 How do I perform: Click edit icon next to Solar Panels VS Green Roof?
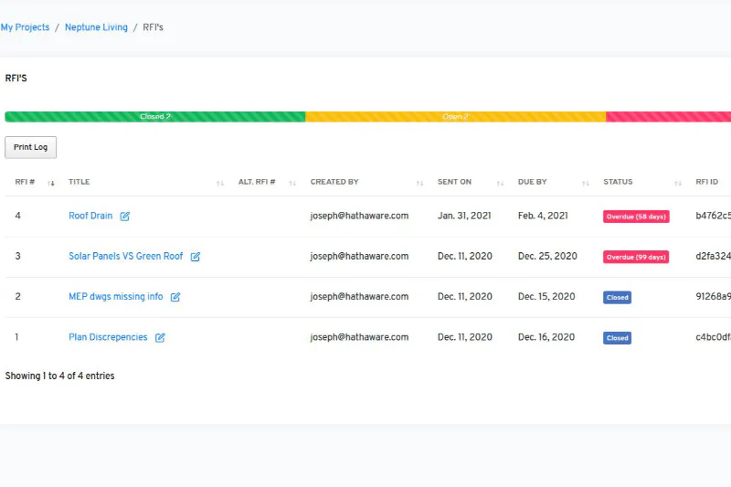coord(196,257)
